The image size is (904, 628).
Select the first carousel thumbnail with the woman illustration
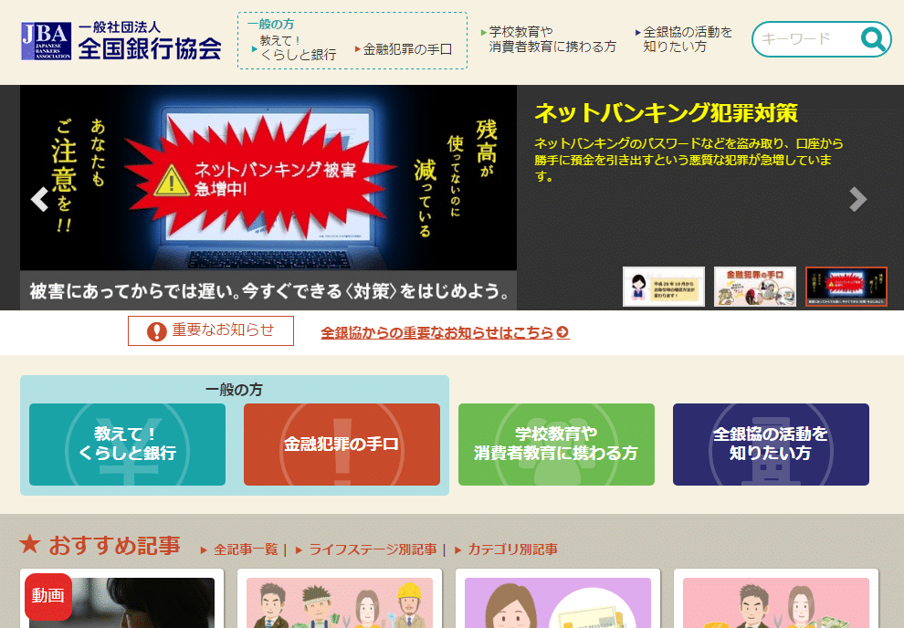664,287
